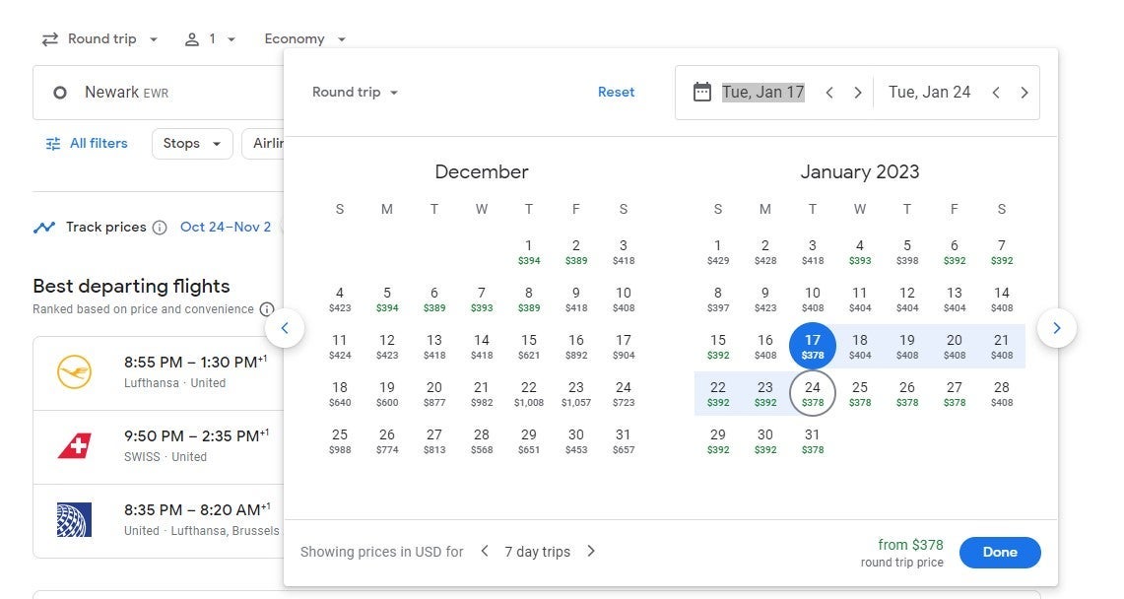Open the All filters panel
The image size is (1124, 599).
[x=87, y=144]
